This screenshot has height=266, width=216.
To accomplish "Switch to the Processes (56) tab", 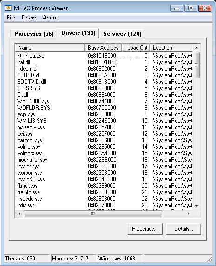I will (x=34, y=33).
